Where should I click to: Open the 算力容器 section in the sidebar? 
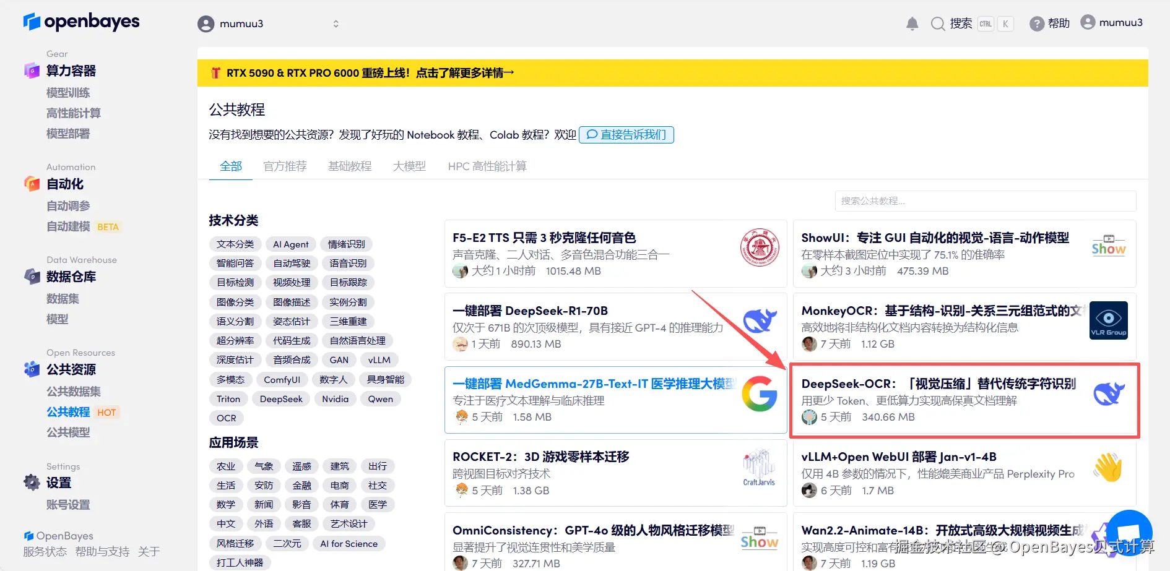tap(70, 71)
